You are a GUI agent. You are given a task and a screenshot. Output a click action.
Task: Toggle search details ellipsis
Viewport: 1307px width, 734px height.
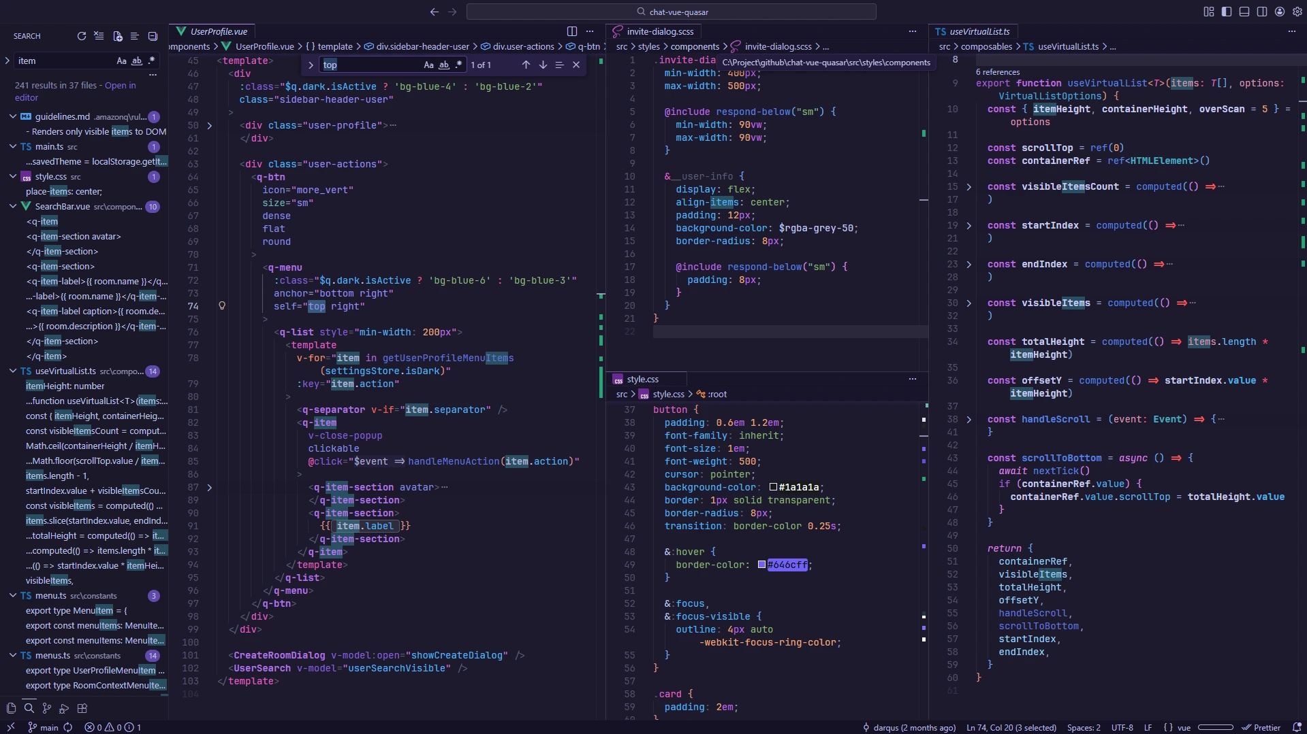pos(153,74)
